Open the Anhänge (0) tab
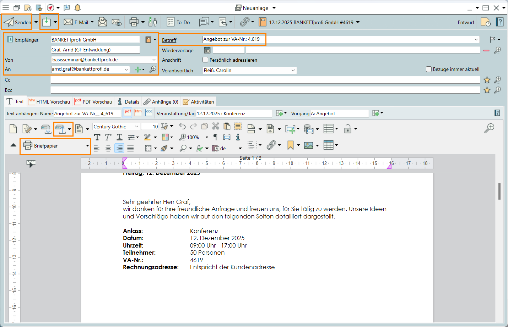Screen dimensions: 508x327 pyautogui.click(x=161, y=102)
